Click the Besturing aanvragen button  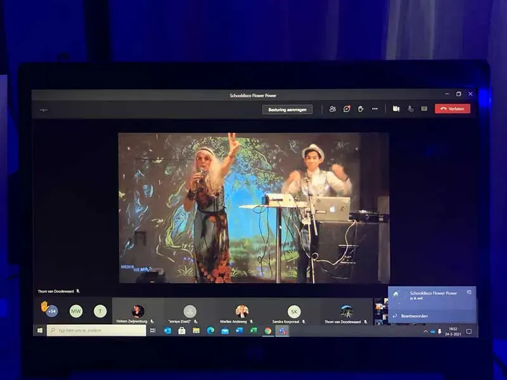pos(287,109)
